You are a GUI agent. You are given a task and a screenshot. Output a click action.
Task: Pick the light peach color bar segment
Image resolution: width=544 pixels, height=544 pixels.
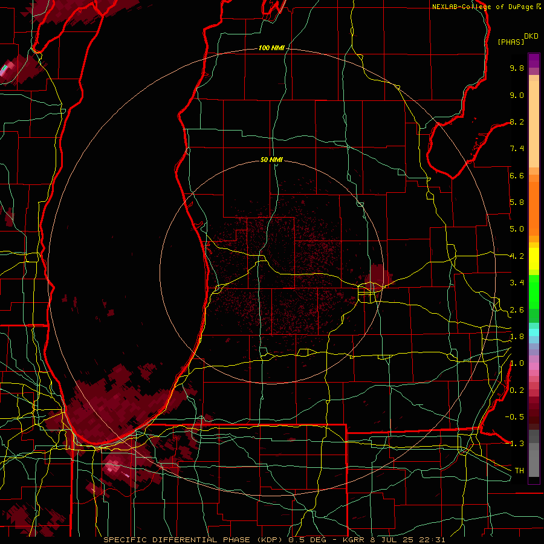point(534,125)
